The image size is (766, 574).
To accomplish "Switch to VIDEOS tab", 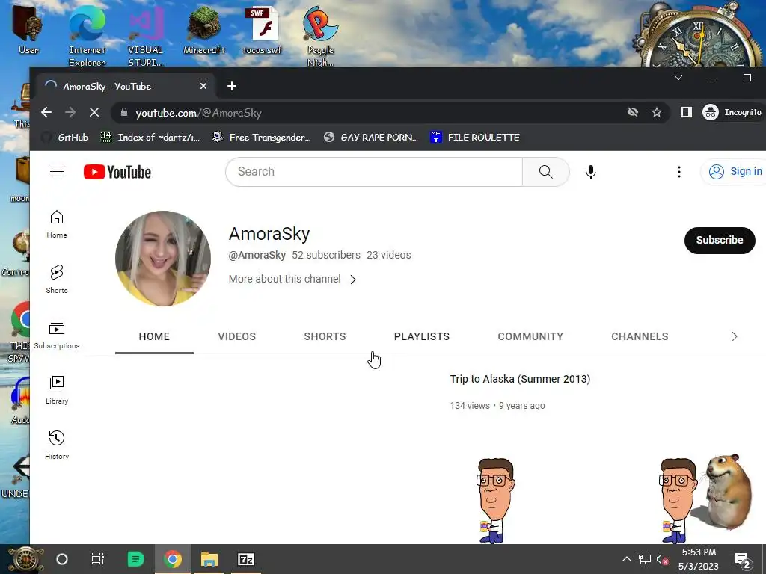I will tap(237, 336).
